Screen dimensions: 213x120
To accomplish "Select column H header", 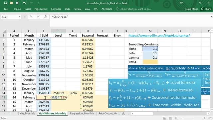I will (88, 31).
